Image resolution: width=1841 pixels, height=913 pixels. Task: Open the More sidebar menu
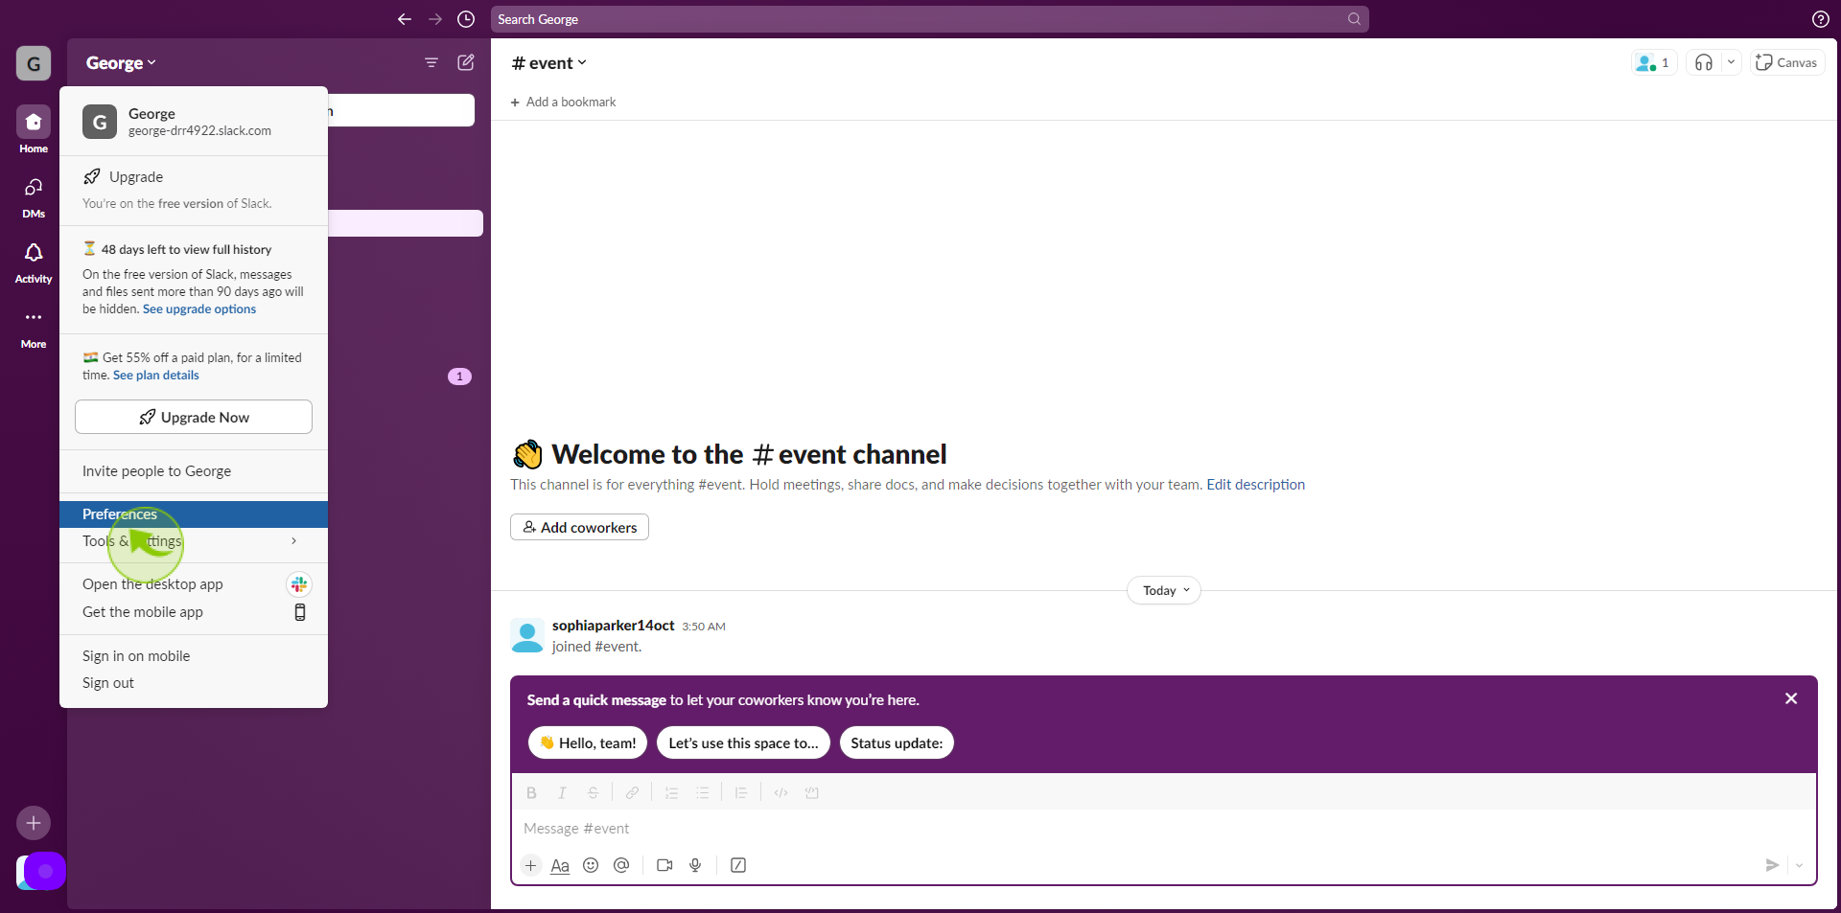pos(34,327)
